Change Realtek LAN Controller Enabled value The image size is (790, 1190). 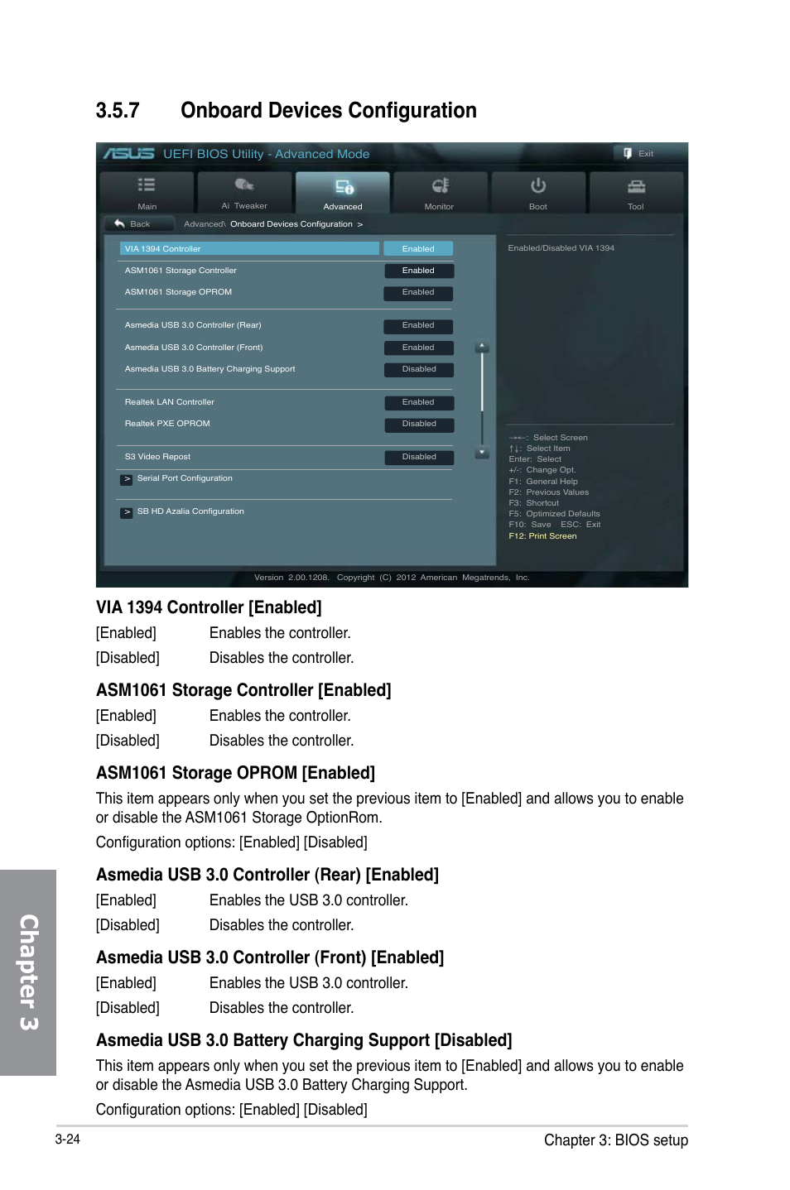point(418,402)
